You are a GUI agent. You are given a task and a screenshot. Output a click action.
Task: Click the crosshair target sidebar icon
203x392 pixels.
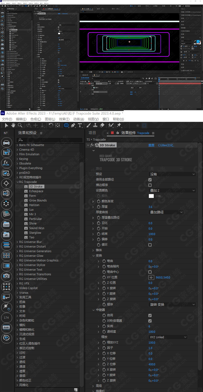6,183
